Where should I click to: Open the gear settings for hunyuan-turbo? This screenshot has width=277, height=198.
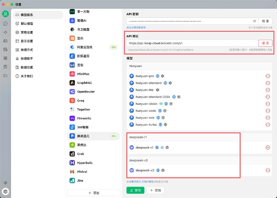(166, 125)
